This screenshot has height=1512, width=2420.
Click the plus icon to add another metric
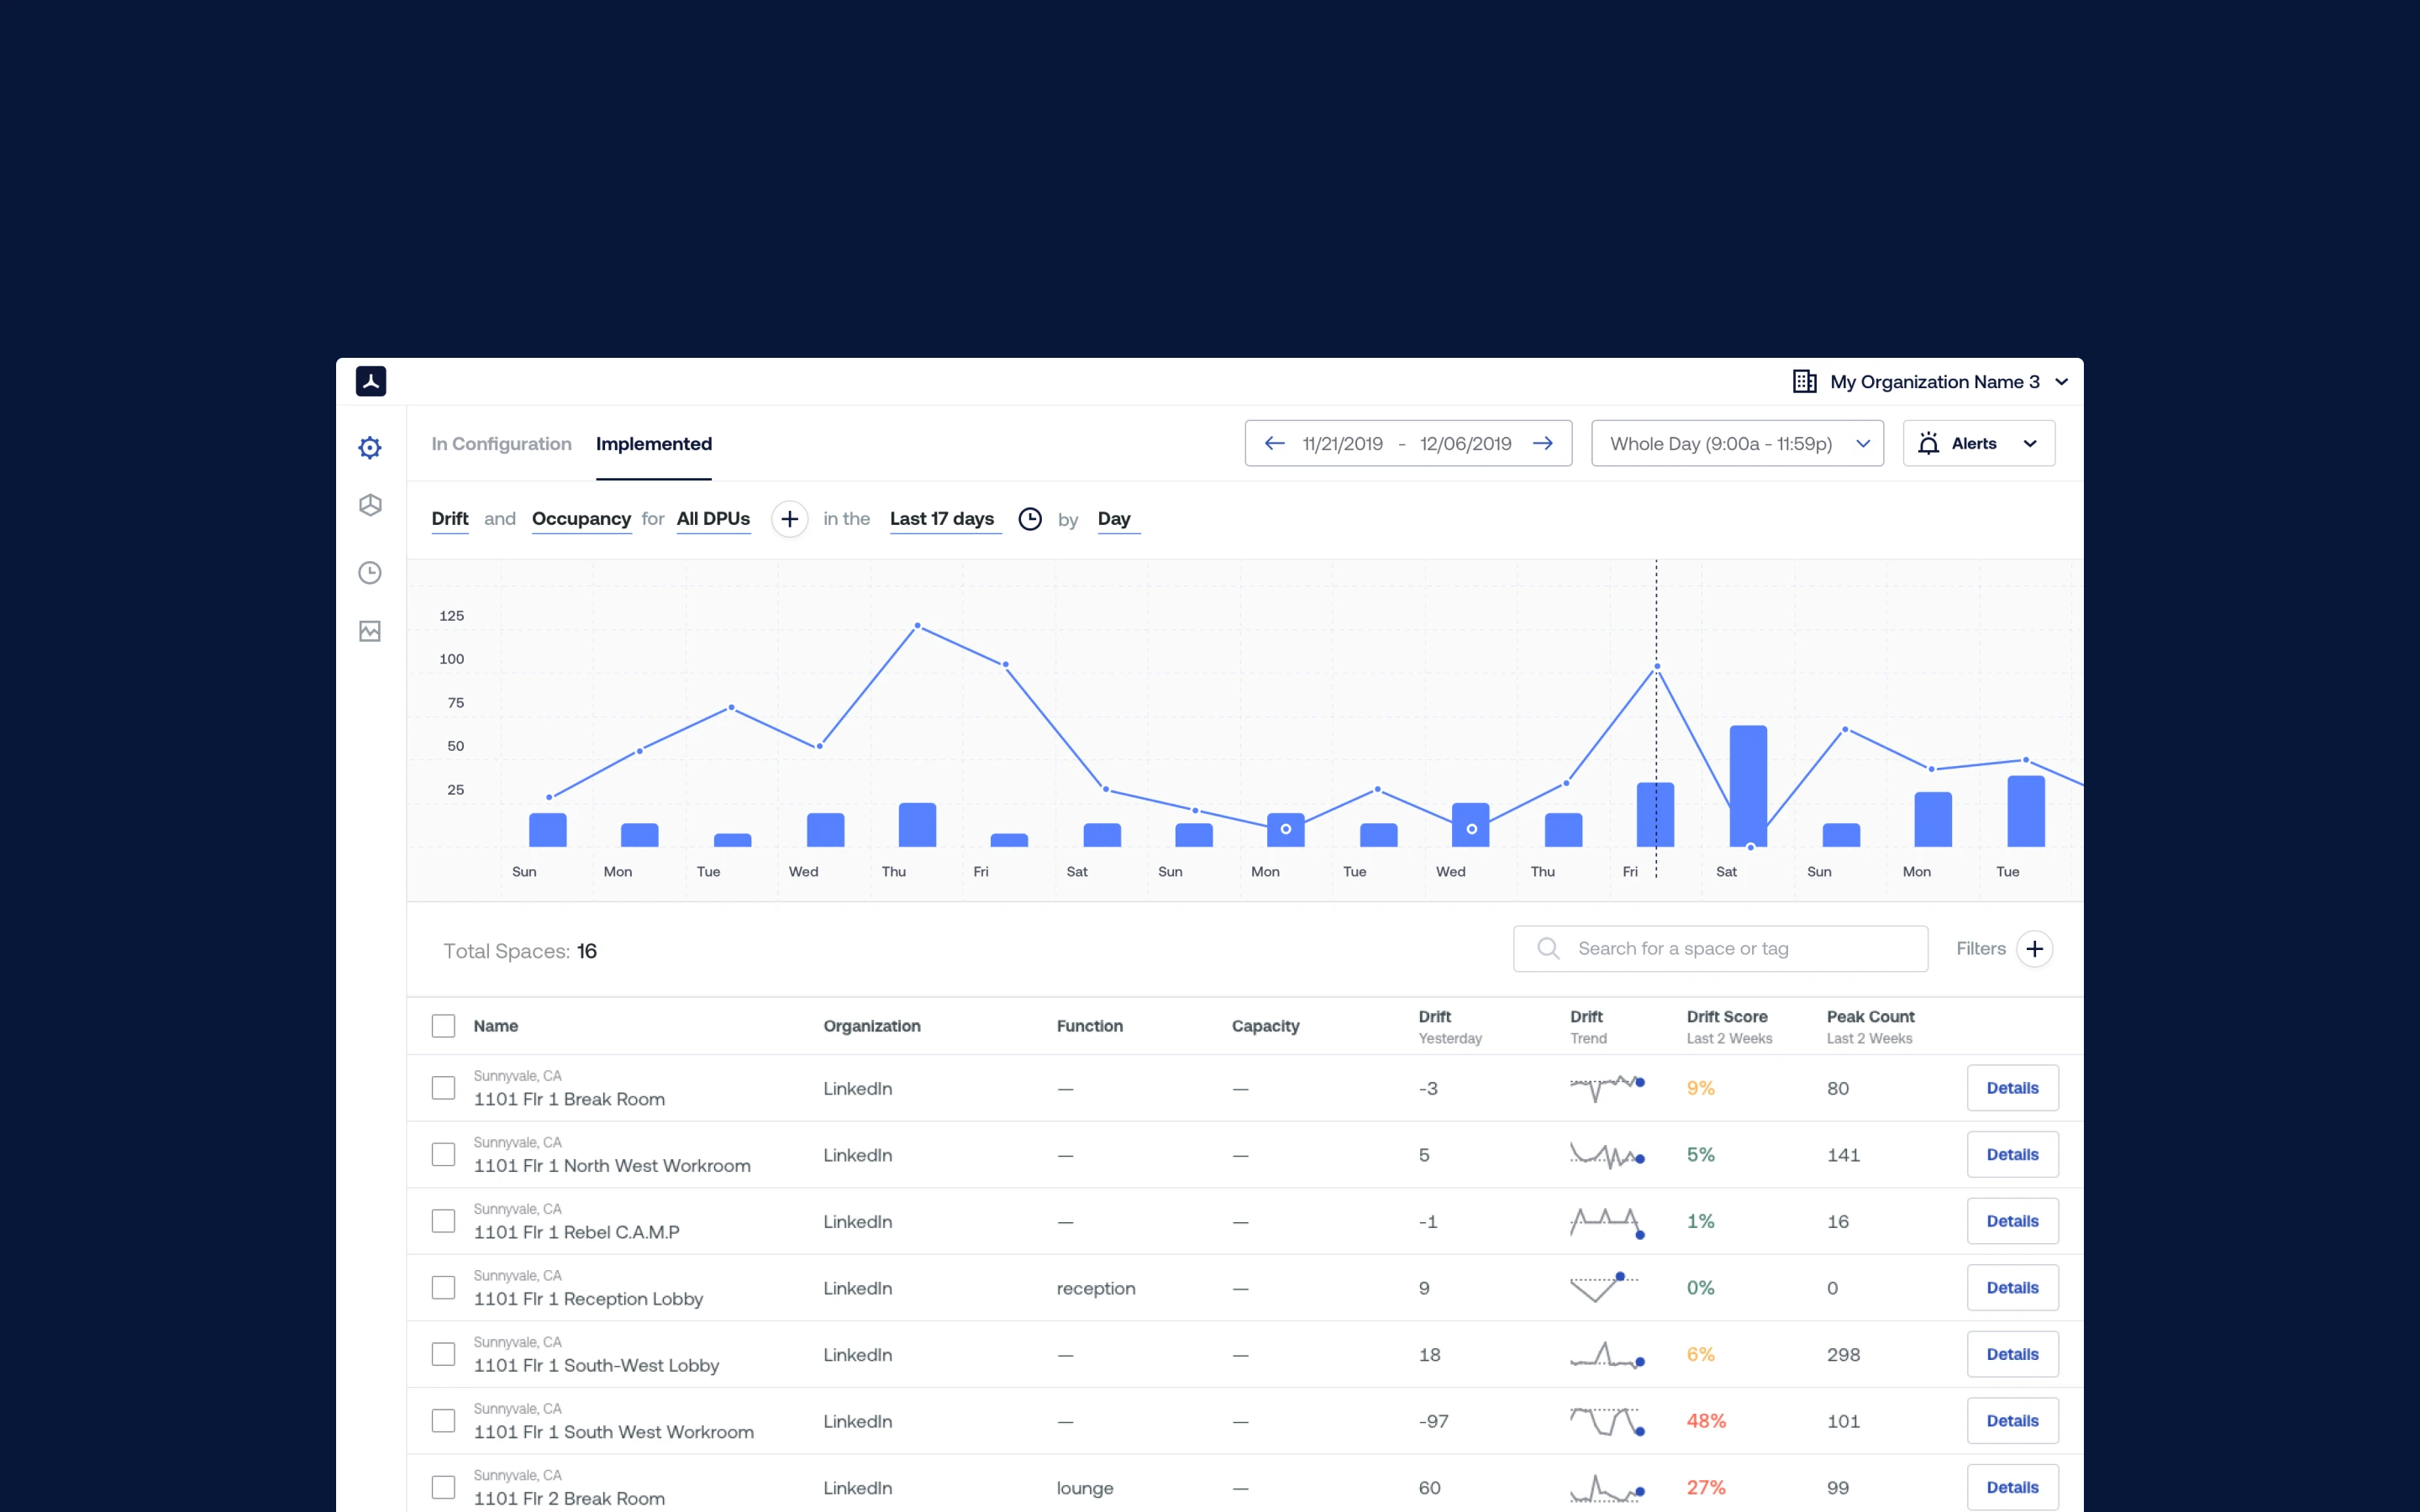(x=789, y=519)
